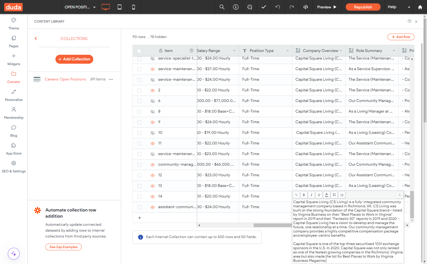Apply italic in the rich text toolbar
The width and height of the screenshot is (427, 264).
311,195
